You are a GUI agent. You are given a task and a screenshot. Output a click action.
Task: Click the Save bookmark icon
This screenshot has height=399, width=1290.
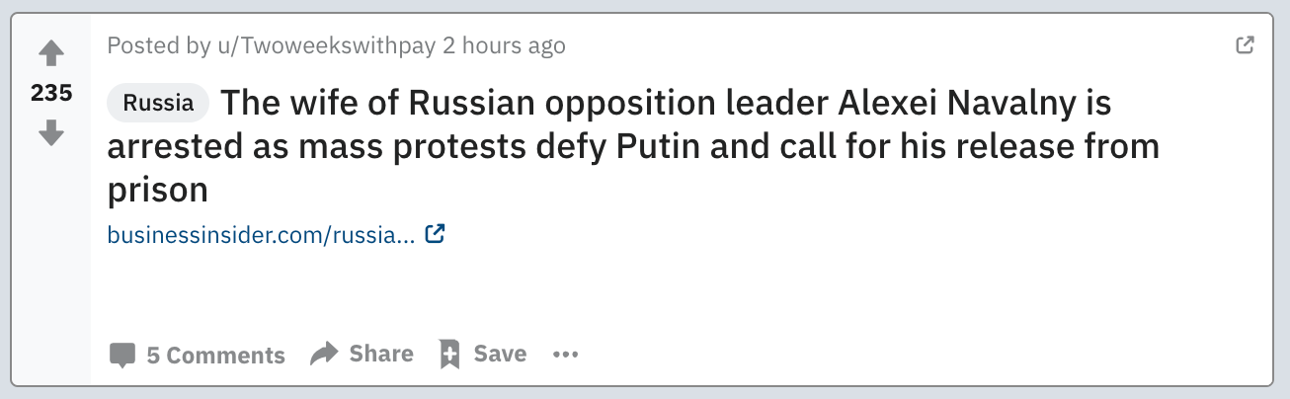[450, 354]
